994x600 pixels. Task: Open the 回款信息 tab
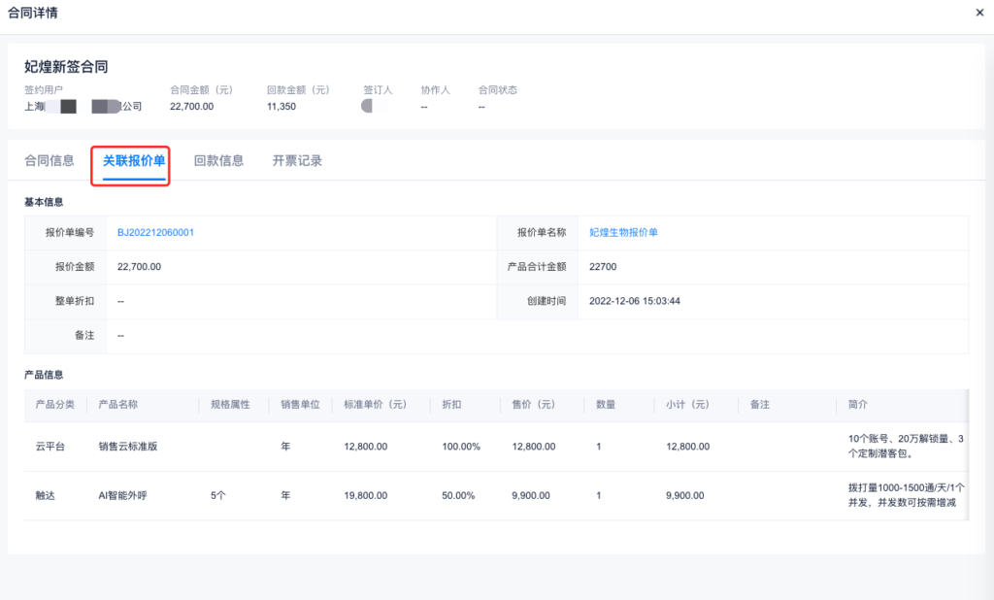click(x=218, y=161)
